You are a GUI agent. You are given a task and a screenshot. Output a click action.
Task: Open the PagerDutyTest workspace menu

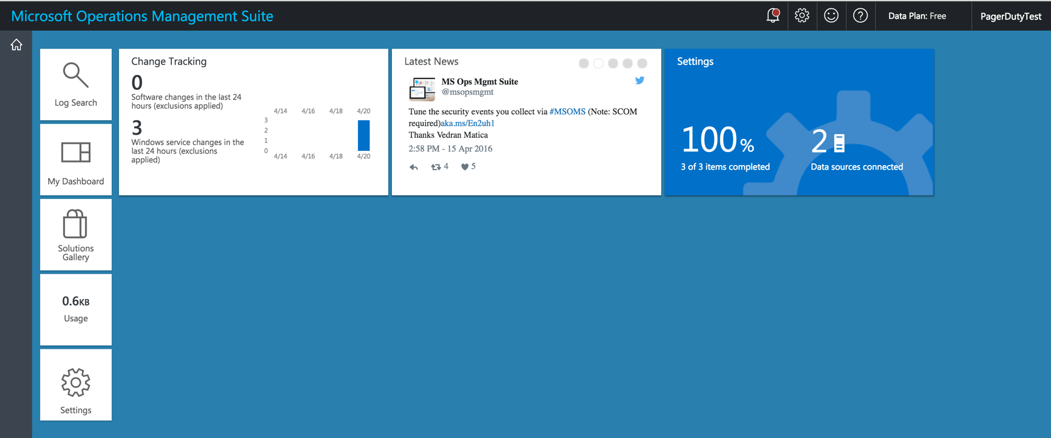(1010, 16)
